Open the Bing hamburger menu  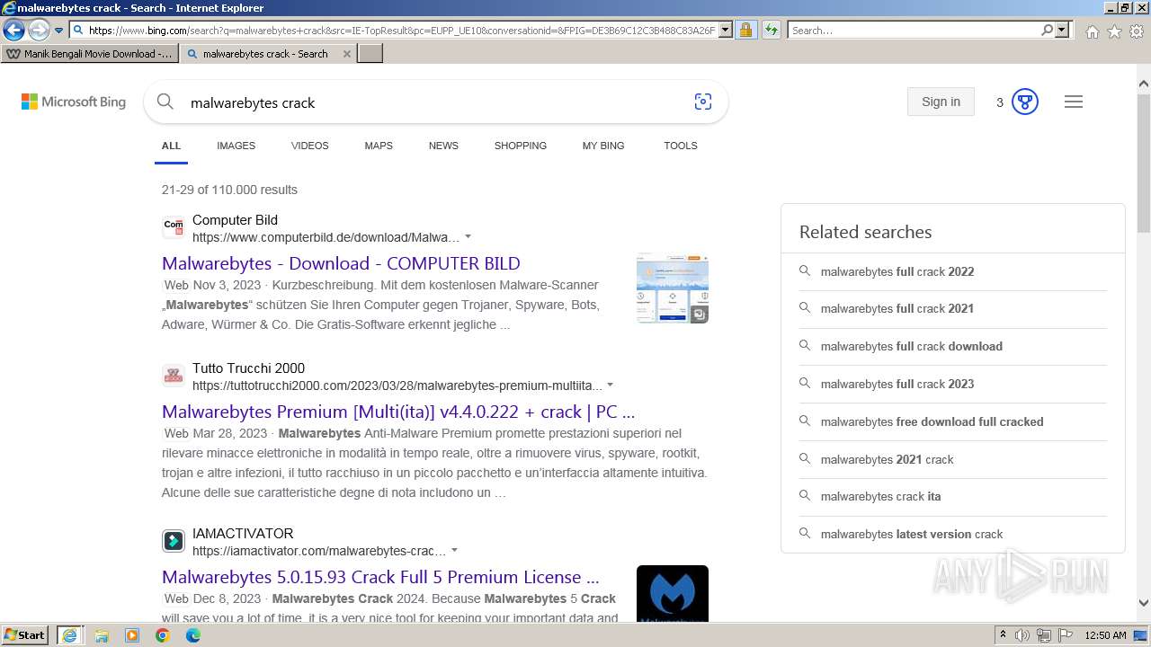(1073, 102)
